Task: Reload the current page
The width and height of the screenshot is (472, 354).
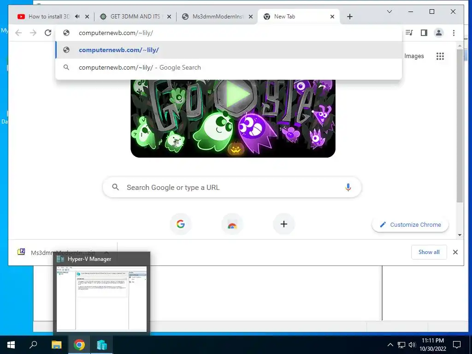Action: pos(48,33)
